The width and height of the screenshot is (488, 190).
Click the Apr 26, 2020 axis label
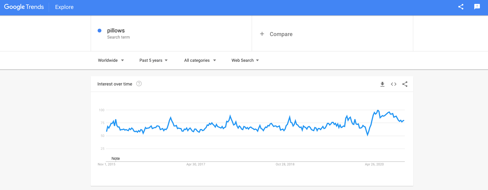tap(374, 164)
